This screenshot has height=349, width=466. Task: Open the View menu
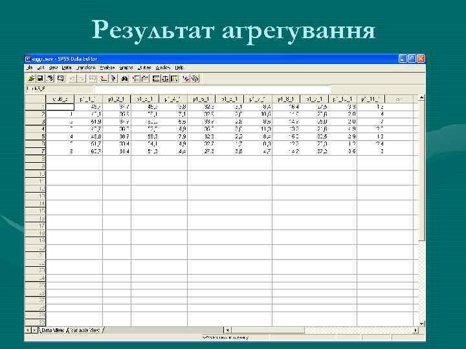[x=53, y=68]
